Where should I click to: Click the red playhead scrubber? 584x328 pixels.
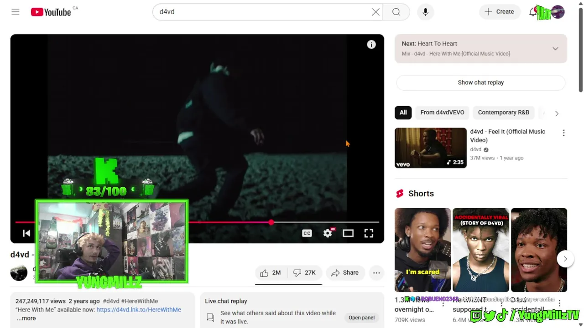tap(271, 222)
